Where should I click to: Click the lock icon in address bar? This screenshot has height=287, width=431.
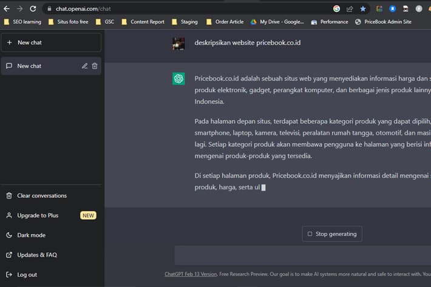pos(49,8)
